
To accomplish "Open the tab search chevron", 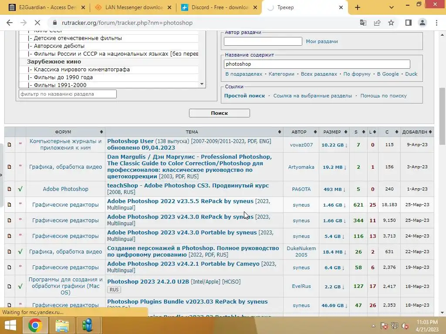I will (392, 8).
